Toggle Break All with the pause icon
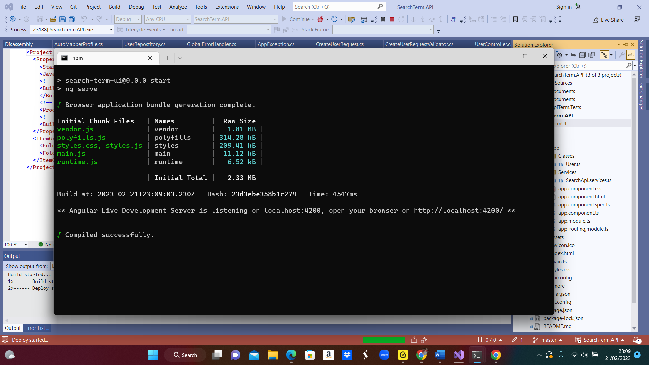This screenshot has height=365, width=649. [383, 19]
